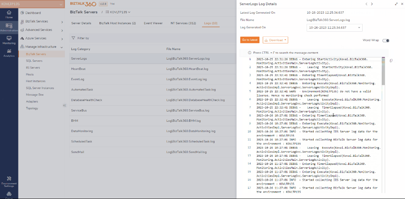Screen dimensions: 405x199
Task: Close the ServerLogs Log Details panel
Action: (402, 4)
